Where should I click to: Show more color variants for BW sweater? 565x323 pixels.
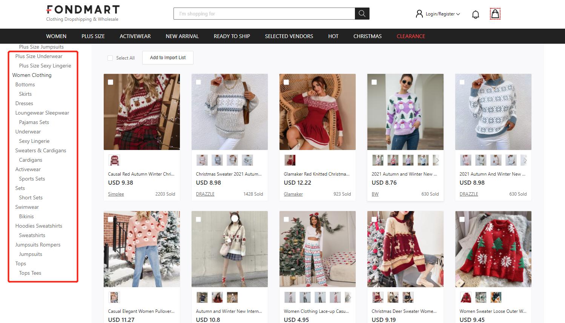[437, 160]
